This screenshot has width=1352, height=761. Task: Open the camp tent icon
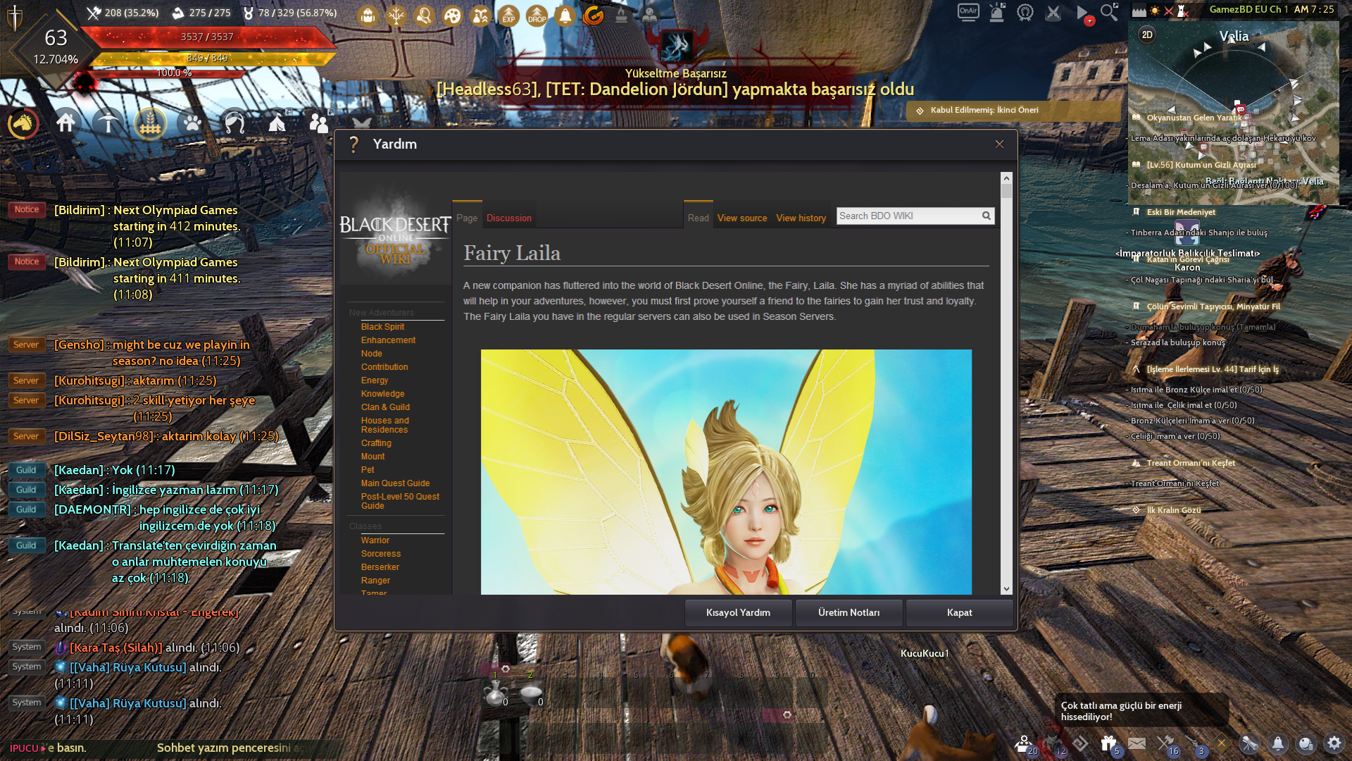tap(277, 123)
